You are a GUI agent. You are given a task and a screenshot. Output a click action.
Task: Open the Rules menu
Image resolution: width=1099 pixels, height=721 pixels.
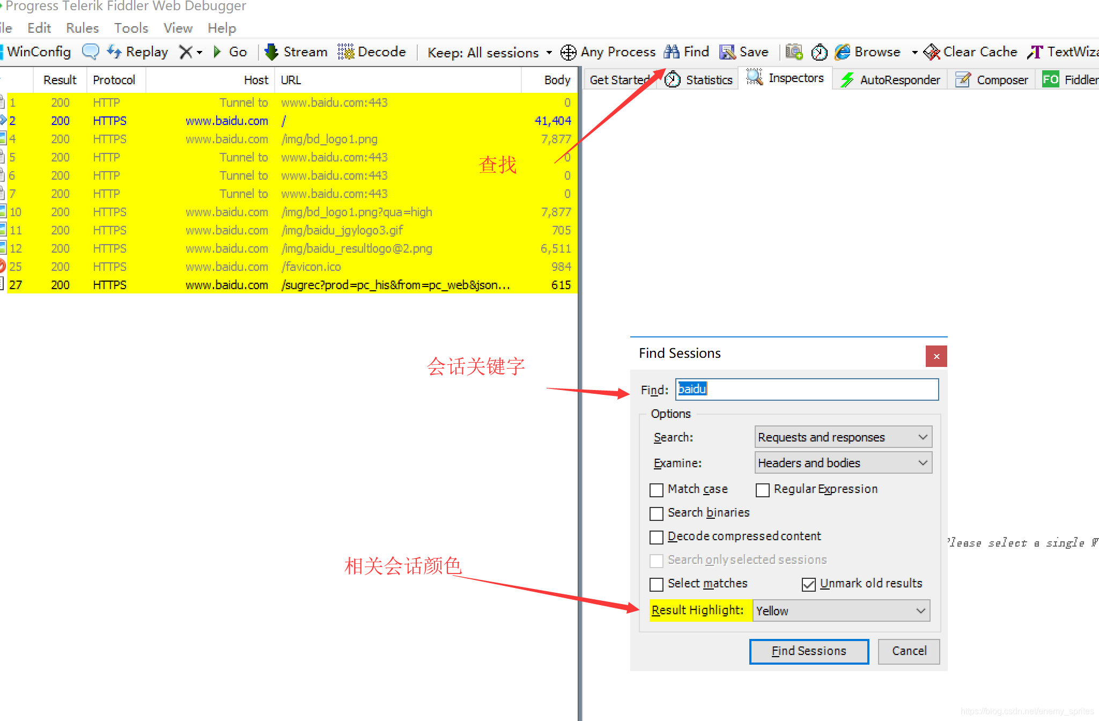coord(82,28)
